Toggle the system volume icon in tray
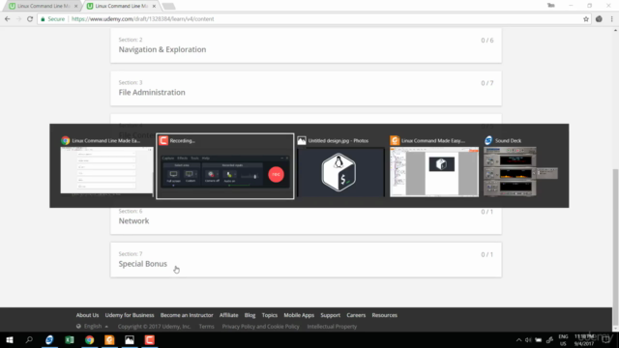 [528, 339]
